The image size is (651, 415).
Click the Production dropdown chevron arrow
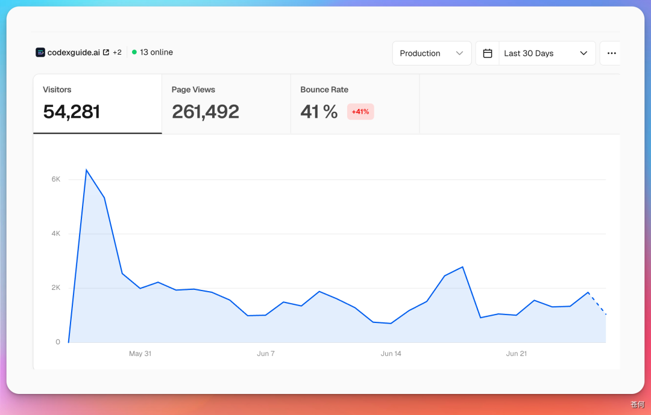[x=459, y=53]
